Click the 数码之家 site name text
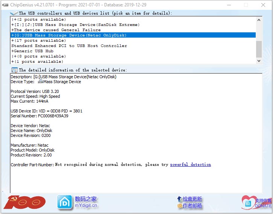Screen dimensions: 273x214 85,199
